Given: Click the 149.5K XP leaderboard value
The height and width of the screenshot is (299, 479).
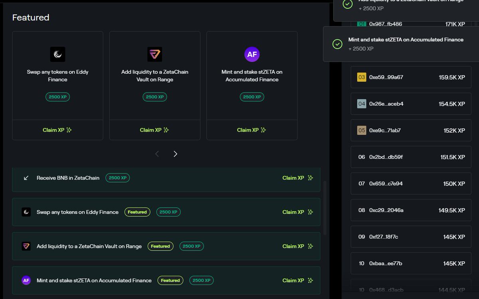Looking at the screenshot, I should 452,210.
